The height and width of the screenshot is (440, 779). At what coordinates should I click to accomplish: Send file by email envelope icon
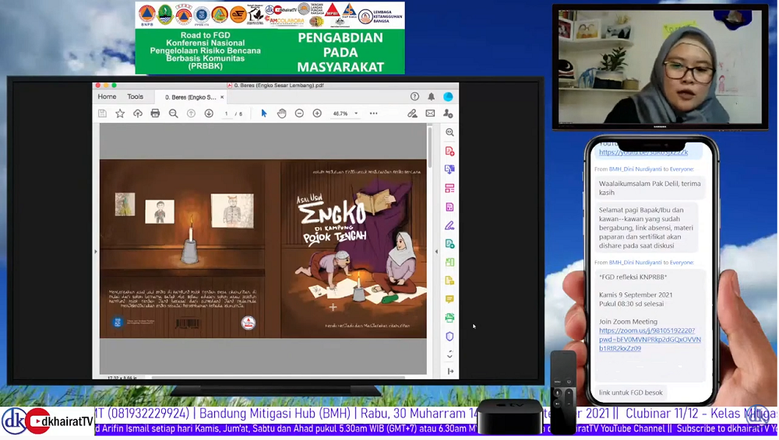pos(430,113)
